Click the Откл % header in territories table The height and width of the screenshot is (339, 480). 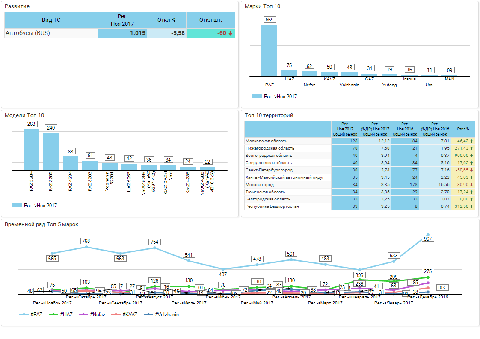pos(463,129)
